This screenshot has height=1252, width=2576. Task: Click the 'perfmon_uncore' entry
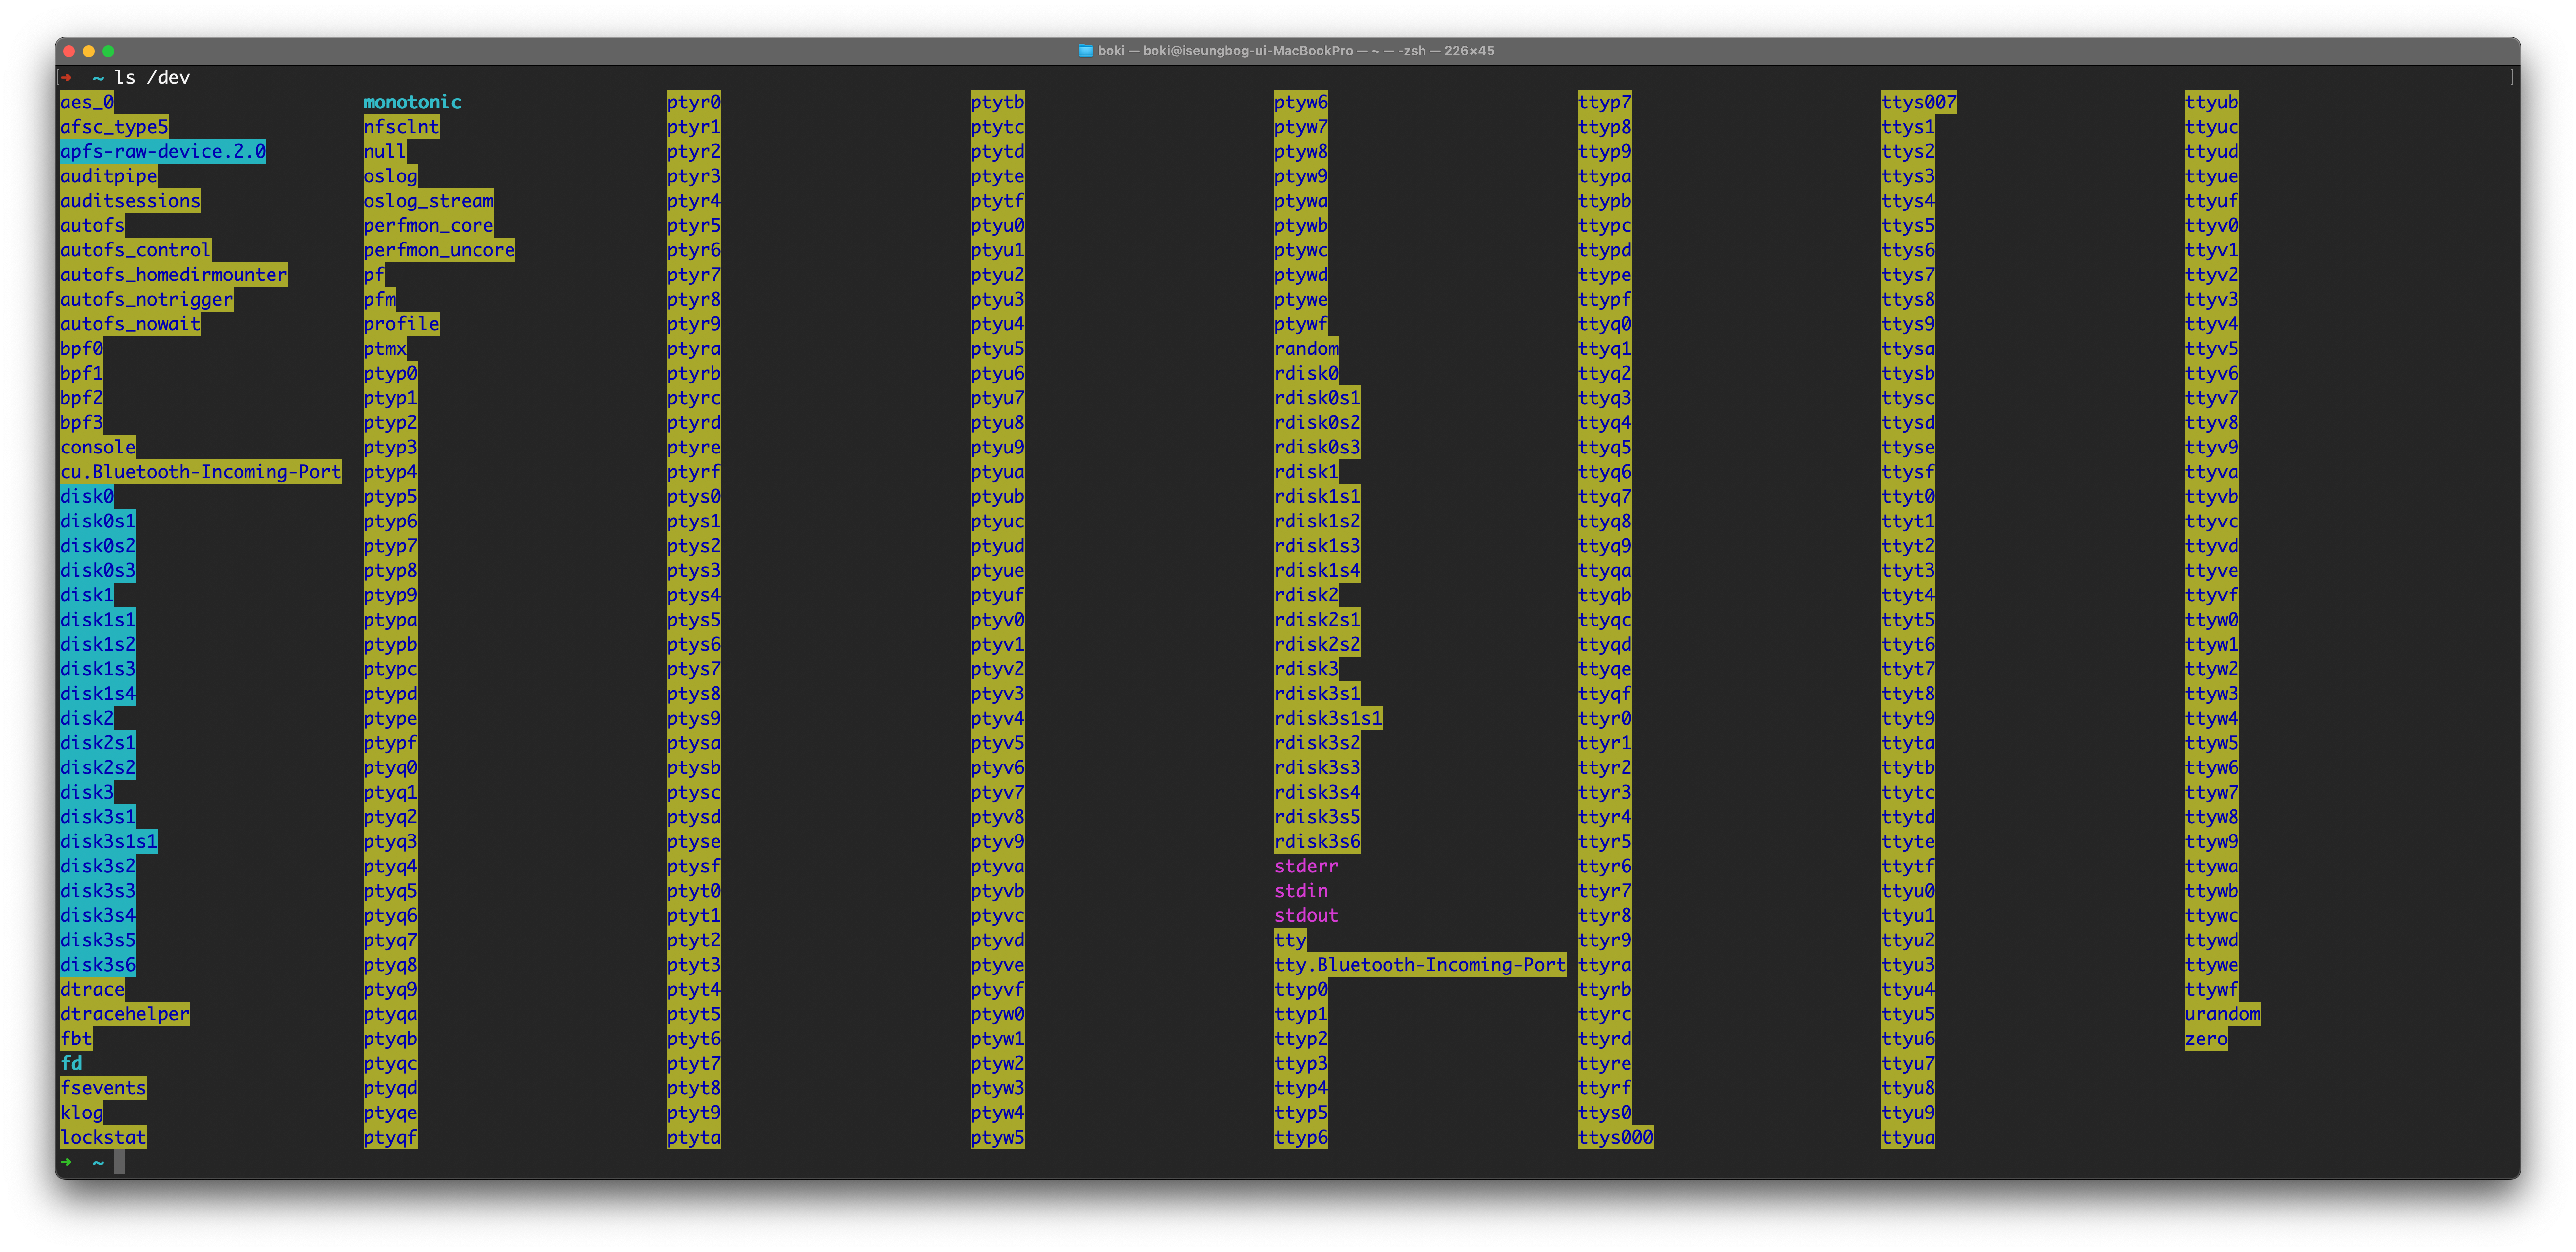pos(439,250)
